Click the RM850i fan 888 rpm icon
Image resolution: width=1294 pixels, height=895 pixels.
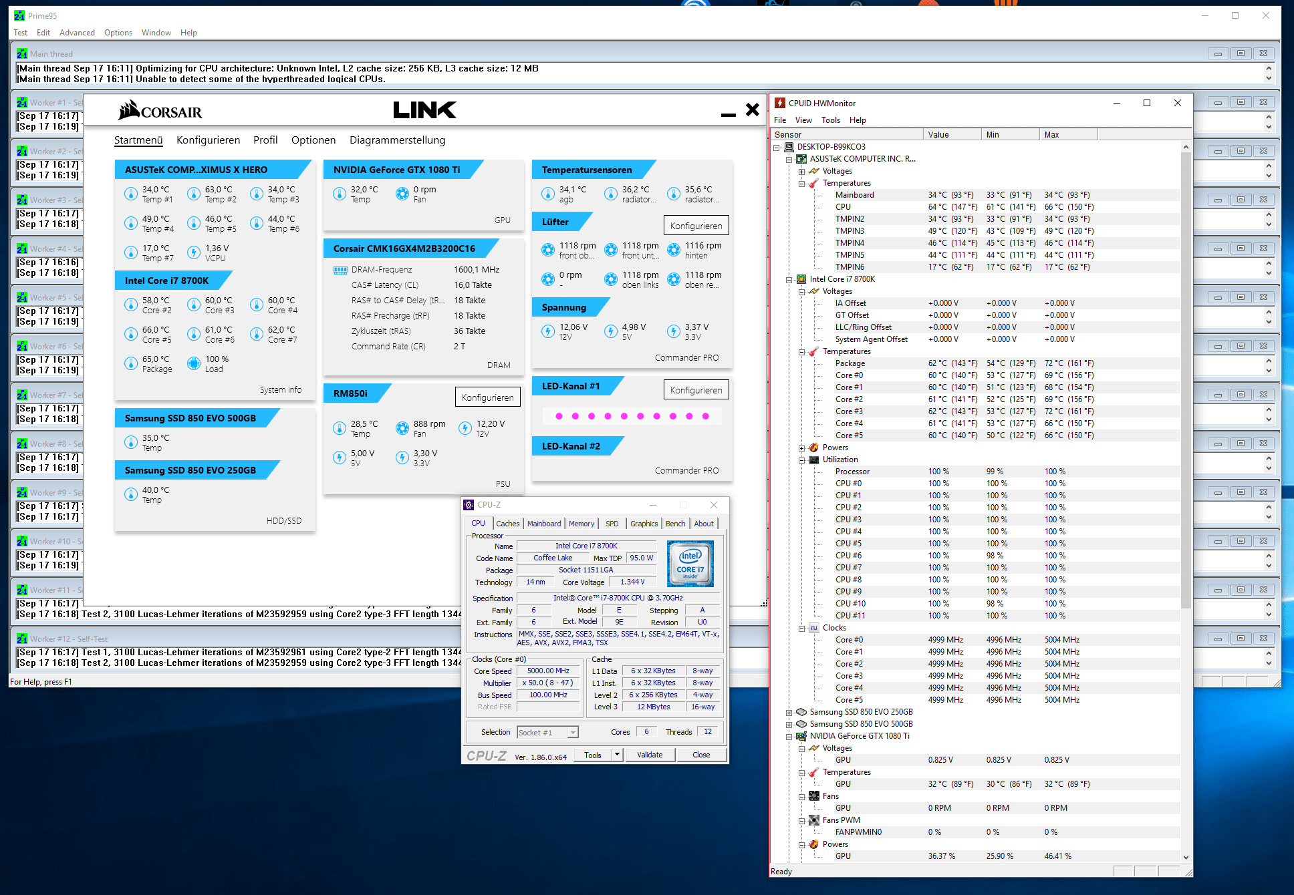coord(402,428)
